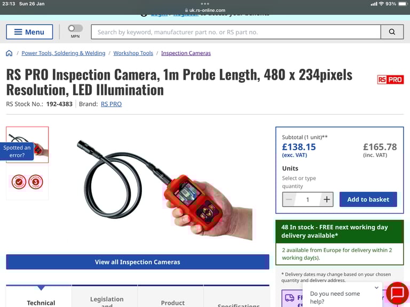Click the home breadcrumb icon
The image size is (410, 307).
click(x=9, y=53)
